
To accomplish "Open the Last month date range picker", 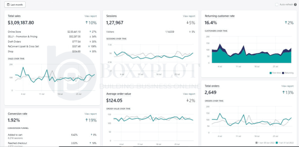I will tap(15, 5).
